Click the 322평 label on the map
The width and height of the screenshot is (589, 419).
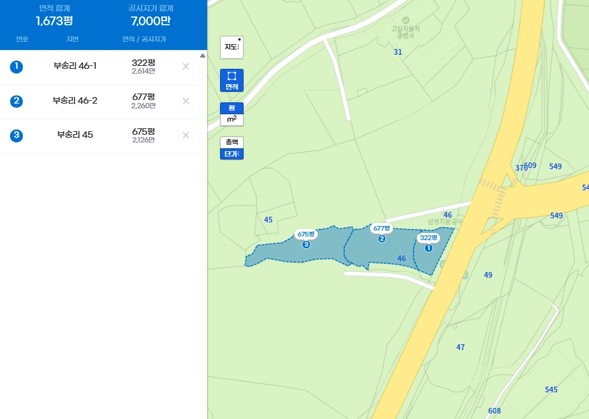pos(428,238)
